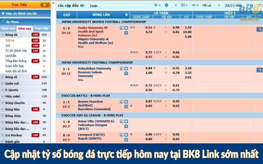Click dollar icon for Aston Villa match

click(x=126, y=126)
